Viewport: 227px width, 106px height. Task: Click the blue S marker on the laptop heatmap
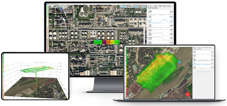tap(179, 62)
